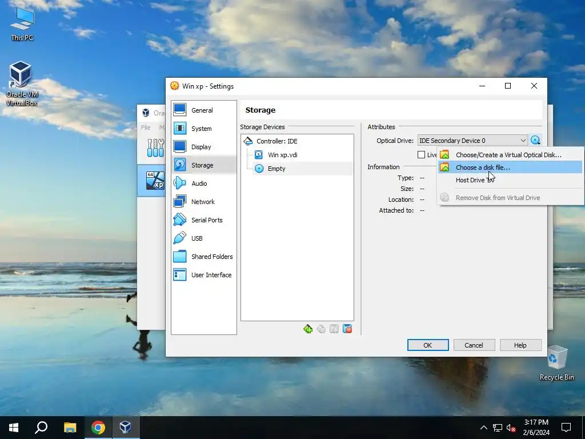Image resolution: width=585 pixels, height=439 pixels.
Task: Click the network icon in system tray
Action: [498, 428]
